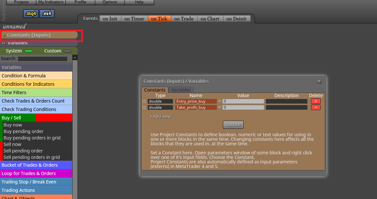The width and height of the screenshot is (377, 199).
Task: Delete the Take_profit_buy constant
Action: point(316,107)
